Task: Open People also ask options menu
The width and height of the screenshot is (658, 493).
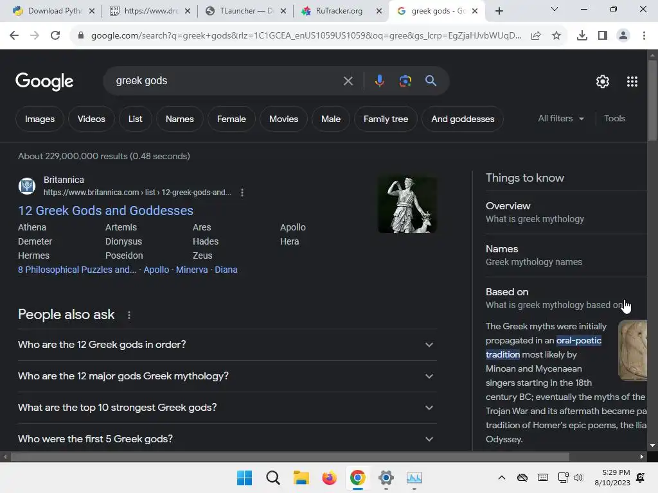Action: (129, 315)
